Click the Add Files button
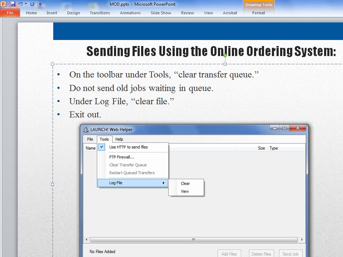343x257 pixels. coord(229,254)
